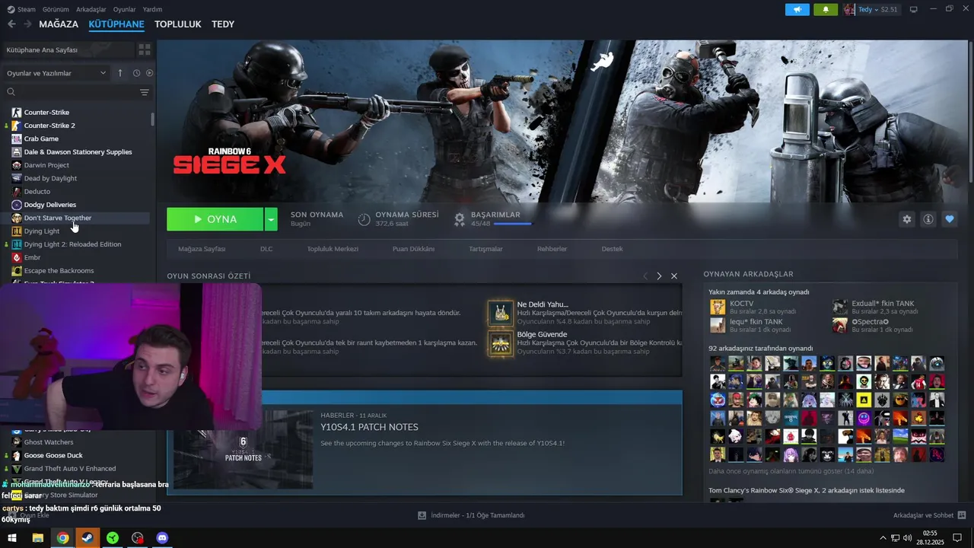
Task: Open the green notifications bell
Action: click(826, 9)
